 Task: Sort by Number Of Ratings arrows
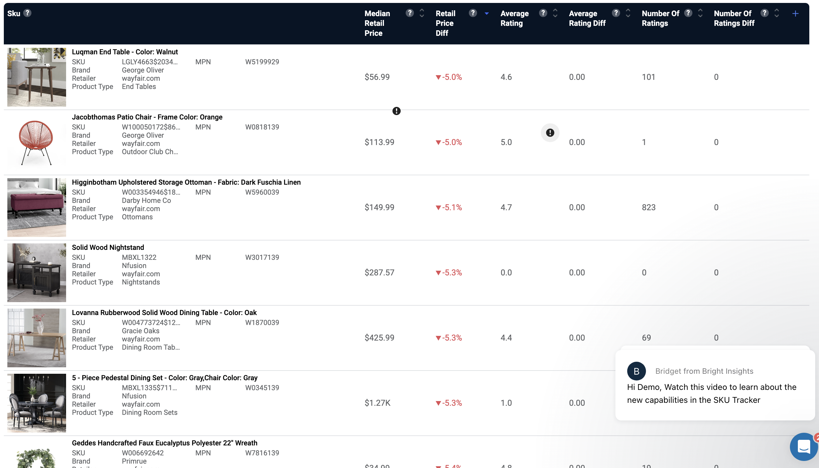click(700, 13)
